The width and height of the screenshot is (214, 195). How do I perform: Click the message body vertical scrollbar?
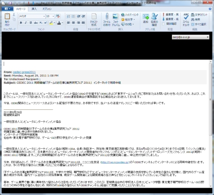pos(210,124)
